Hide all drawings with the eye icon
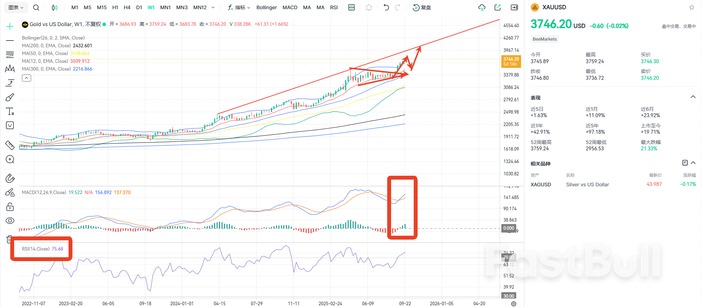The image size is (702, 307). (x=10, y=221)
